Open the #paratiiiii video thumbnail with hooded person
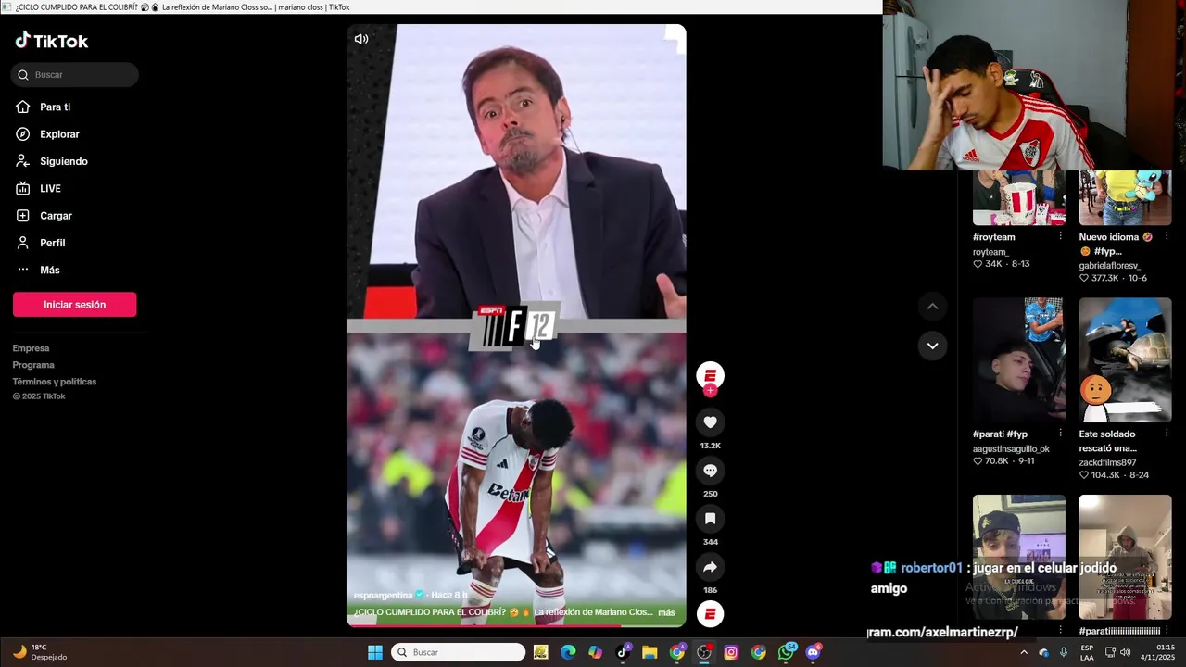The width and height of the screenshot is (1186, 667). 1125,557
